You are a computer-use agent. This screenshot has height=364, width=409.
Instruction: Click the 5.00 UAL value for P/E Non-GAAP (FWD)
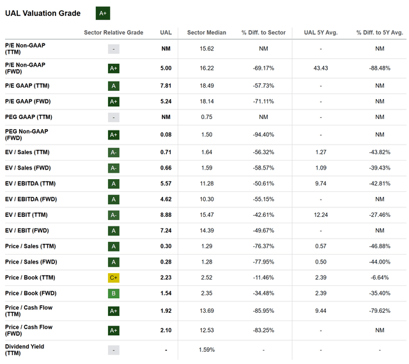(x=166, y=68)
